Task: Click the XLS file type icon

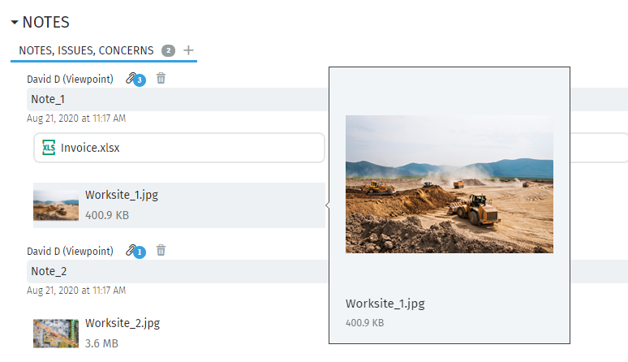Action: pyautogui.click(x=49, y=148)
